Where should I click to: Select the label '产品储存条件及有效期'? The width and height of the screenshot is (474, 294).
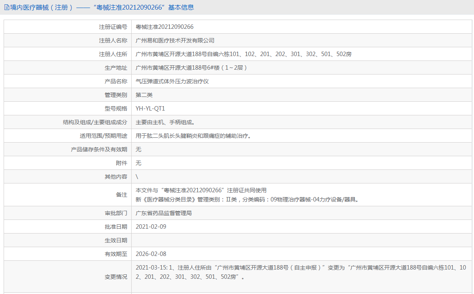click(99, 149)
